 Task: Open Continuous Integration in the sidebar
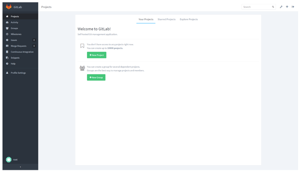(x=20, y=52)
